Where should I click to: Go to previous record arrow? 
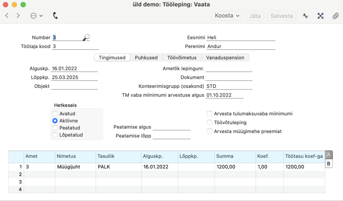click(x=7, y=15)
